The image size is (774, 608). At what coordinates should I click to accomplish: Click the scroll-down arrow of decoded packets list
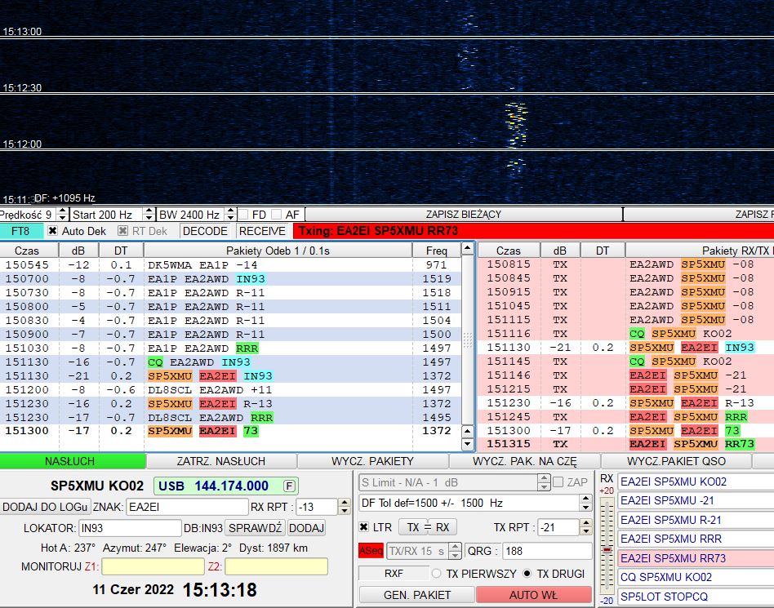[468, 444]
